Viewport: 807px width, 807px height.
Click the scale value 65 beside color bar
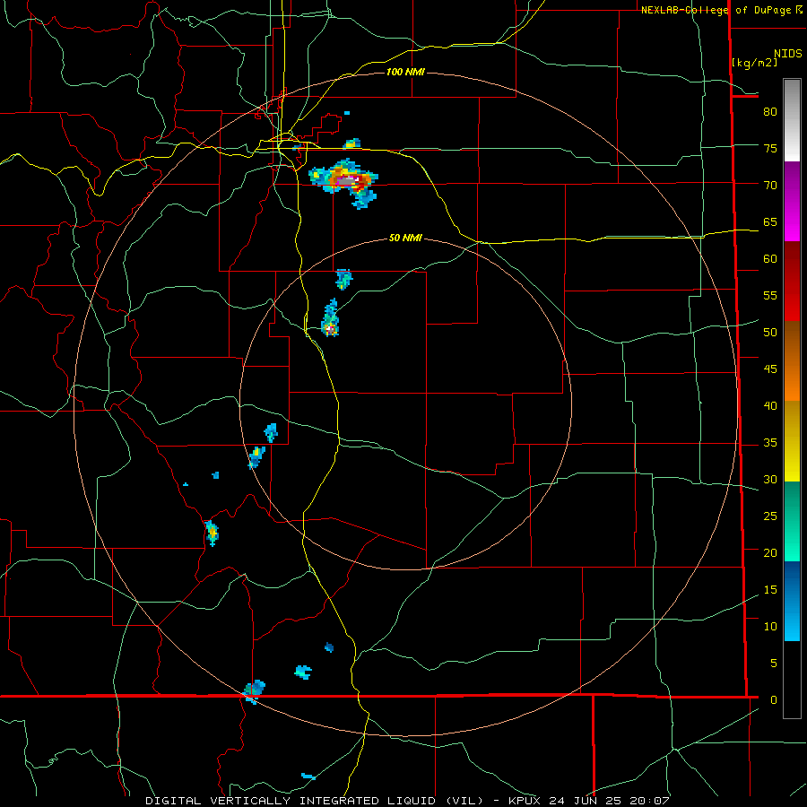[770, 221]
